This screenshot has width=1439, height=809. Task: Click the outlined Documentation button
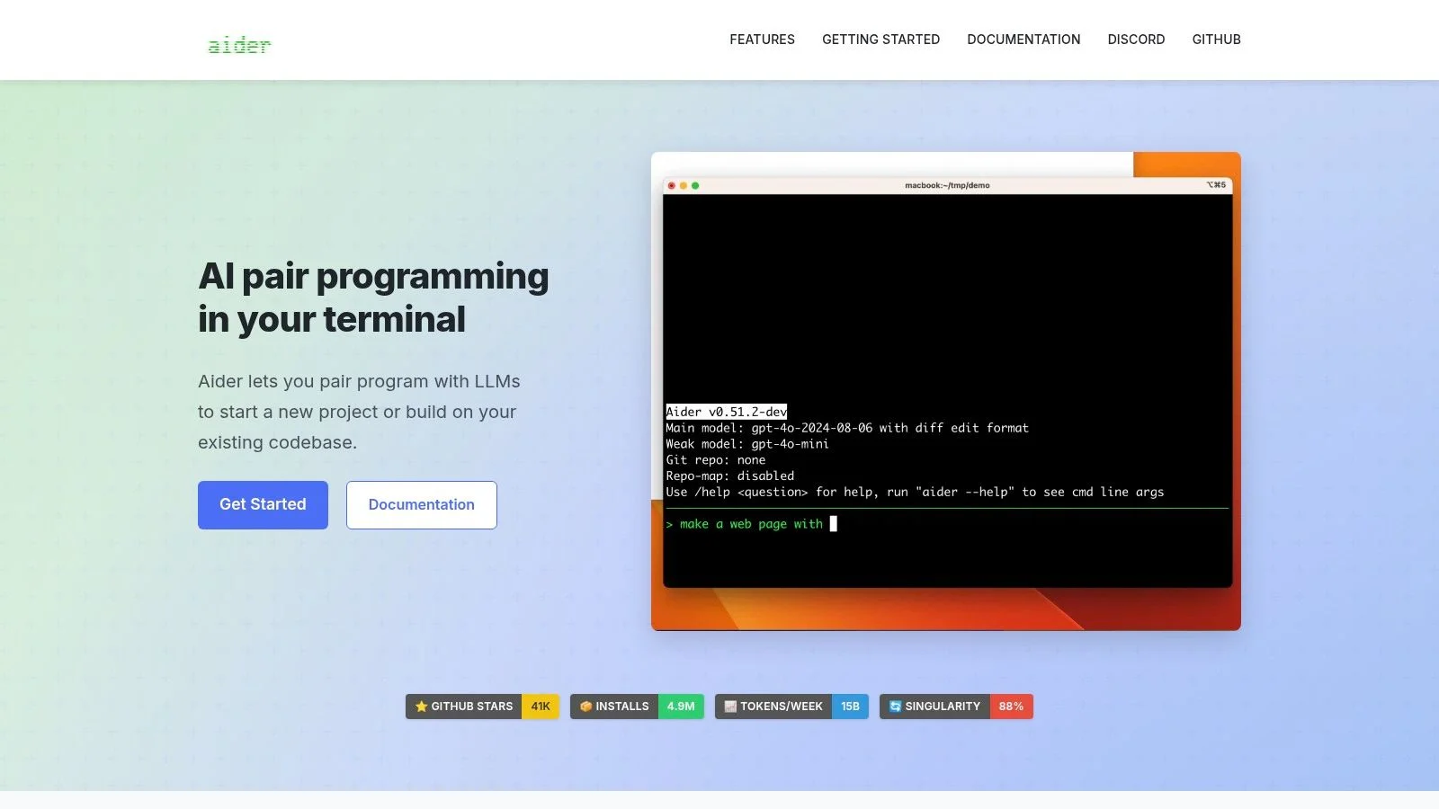coord(421,504)
